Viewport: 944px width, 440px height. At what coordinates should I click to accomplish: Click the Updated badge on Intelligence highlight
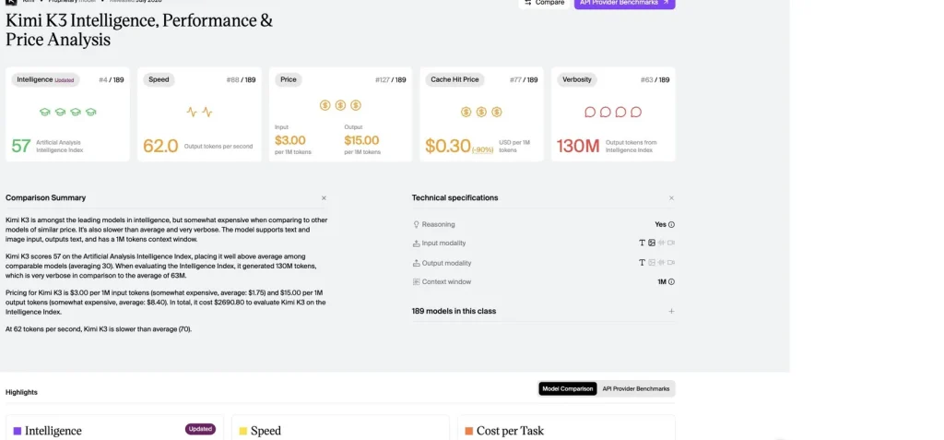pyautogui.click(x=200, y=429)
